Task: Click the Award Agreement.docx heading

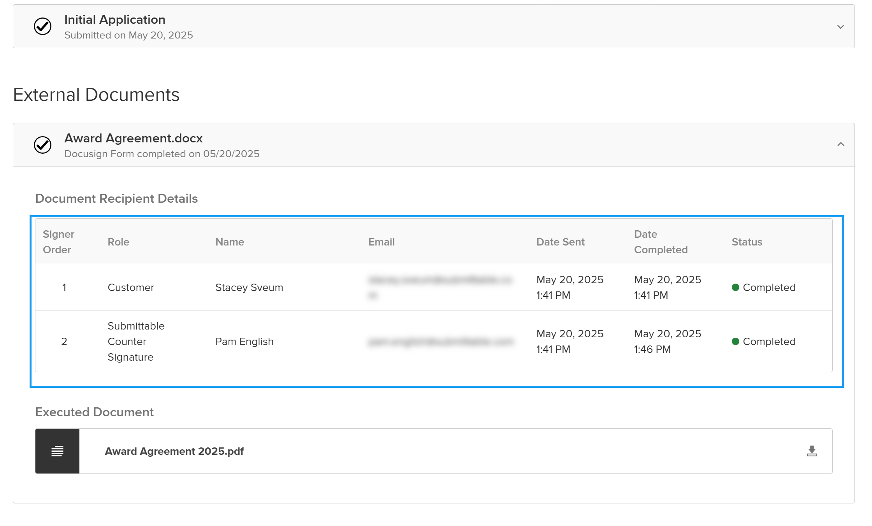Action: (x=134, y=138)
